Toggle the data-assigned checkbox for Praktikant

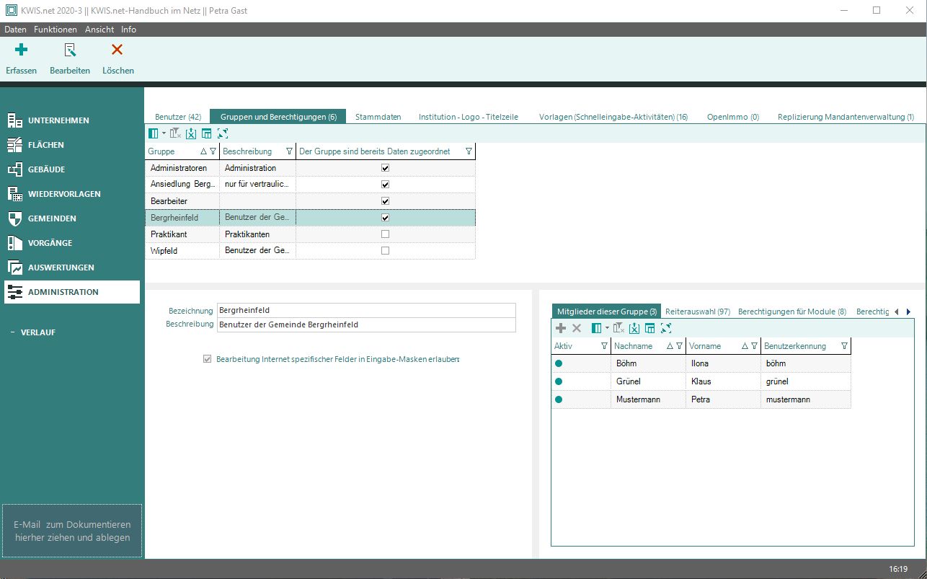[385, 234]
